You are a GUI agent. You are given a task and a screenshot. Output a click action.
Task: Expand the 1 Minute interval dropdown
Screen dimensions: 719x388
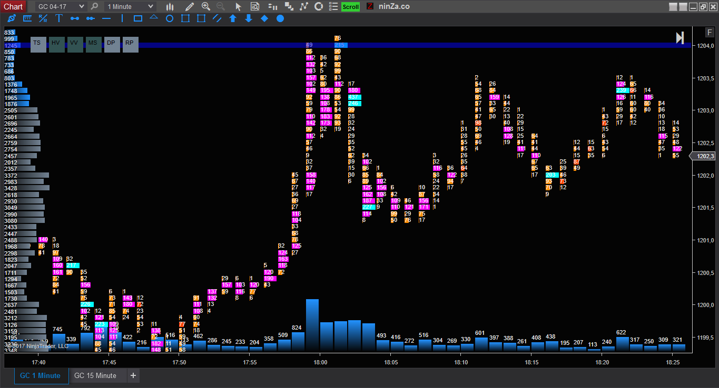(130, 7)
